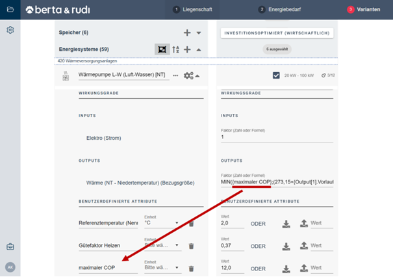Click the alternative Wert field in Gütefaktor row

(x=322, y=246)
